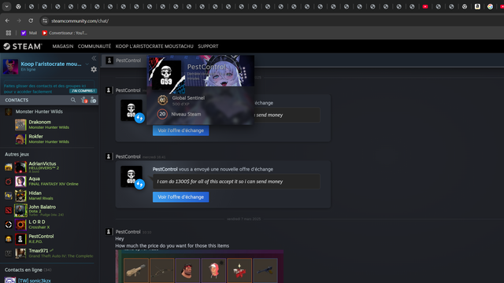Open the shared TF2 items screenshot

point(199,266)
